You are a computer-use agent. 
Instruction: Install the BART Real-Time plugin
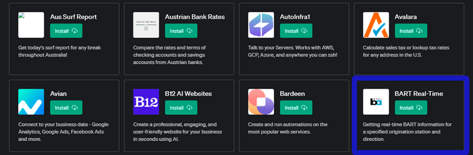pyautogui.click(x=411, y=108)
